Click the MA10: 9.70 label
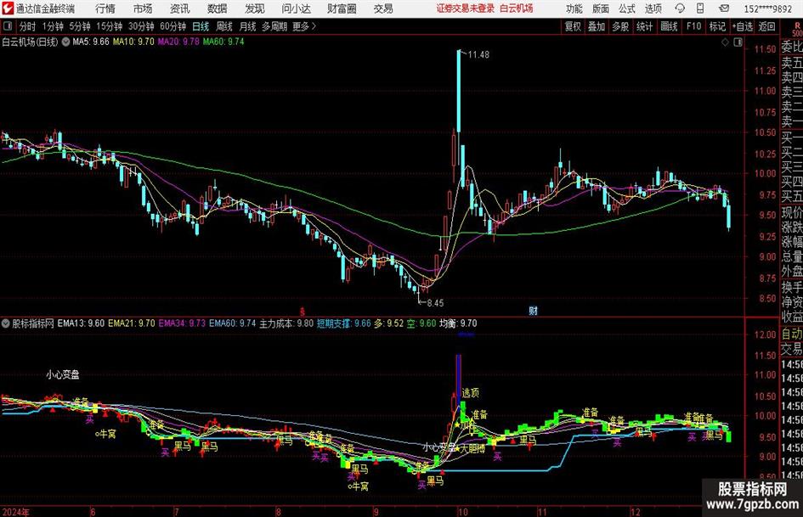803x517 pixels. pyautogui.click(x=133, y=42)
